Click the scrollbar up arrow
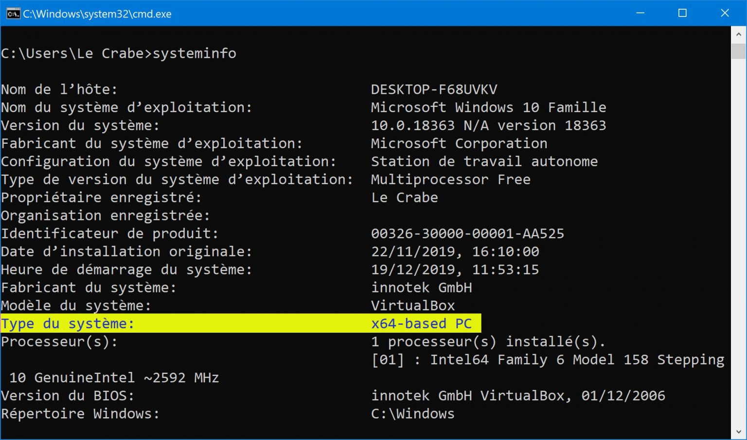Viewport: 747px width, 440px height. click(x=738, y=34)
